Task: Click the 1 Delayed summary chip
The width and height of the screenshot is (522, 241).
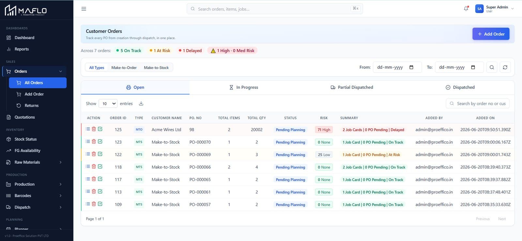Action: [190, 50]
